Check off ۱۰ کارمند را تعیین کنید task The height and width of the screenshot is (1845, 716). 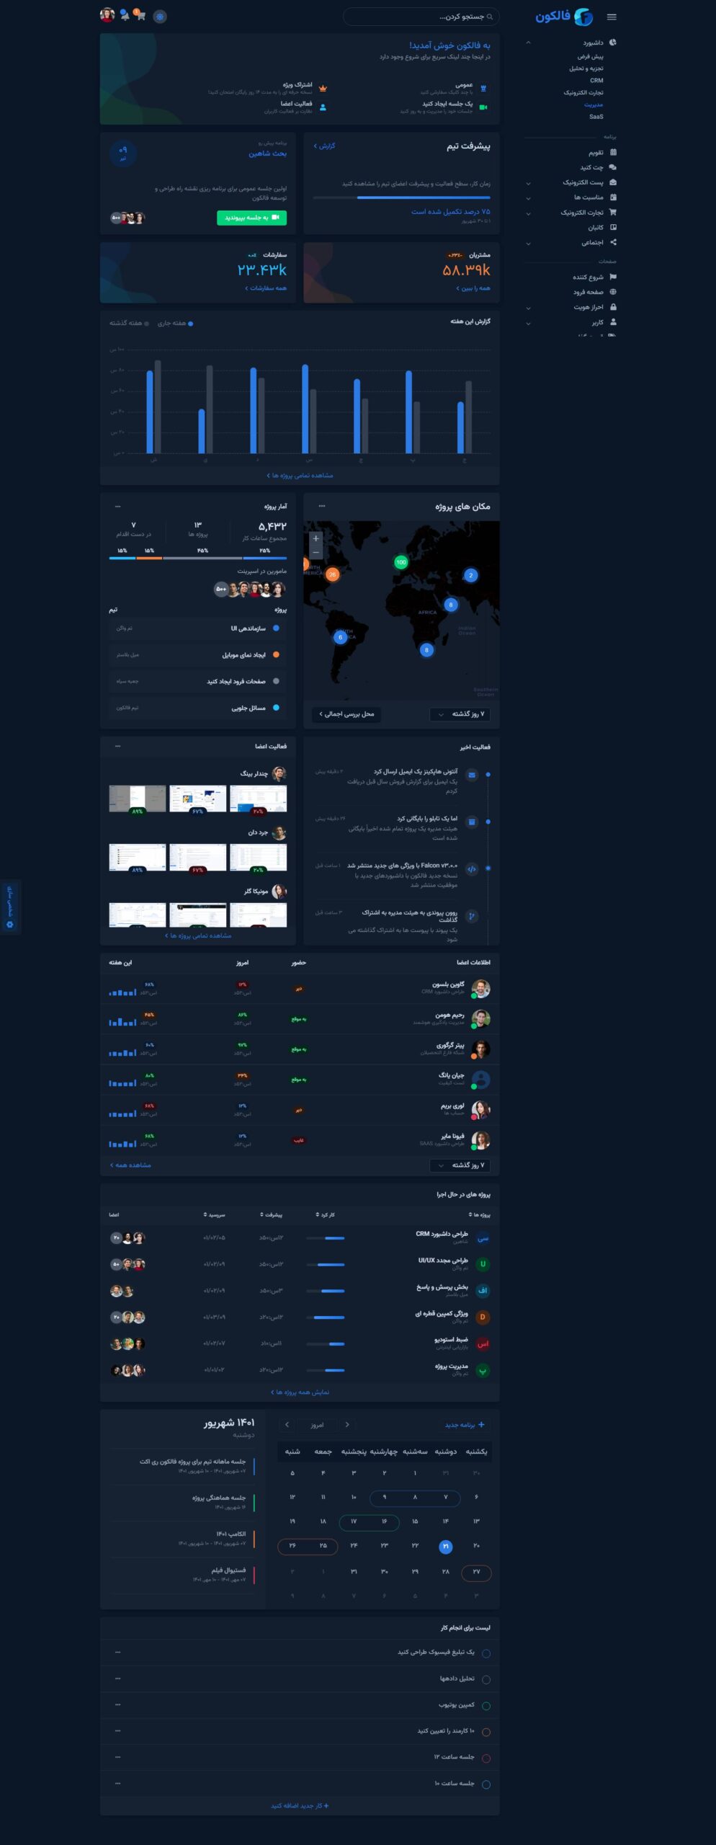tap(486, 1732)
